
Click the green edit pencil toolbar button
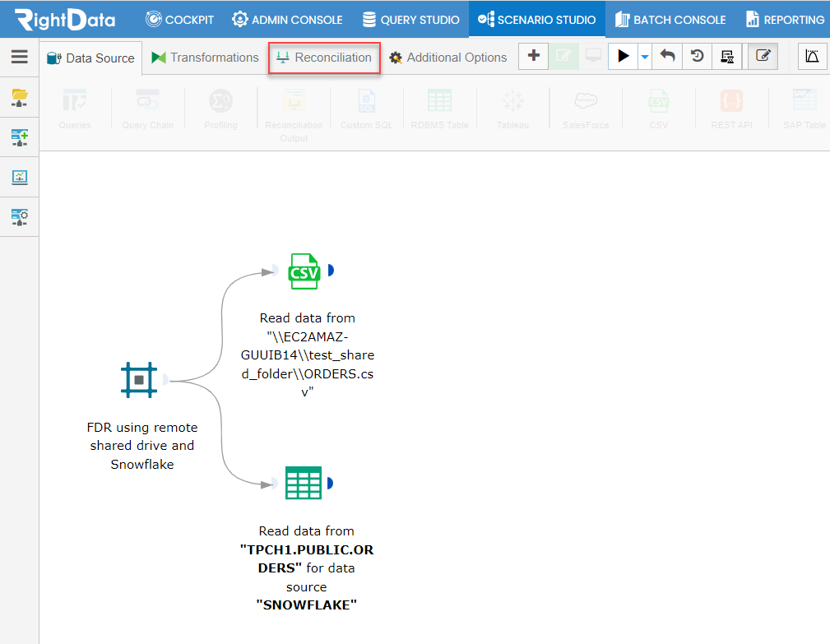click(563, 56)
